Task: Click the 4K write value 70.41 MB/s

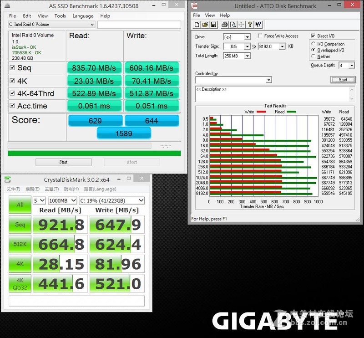Action: pyautogui.click(x=152, y=81)
